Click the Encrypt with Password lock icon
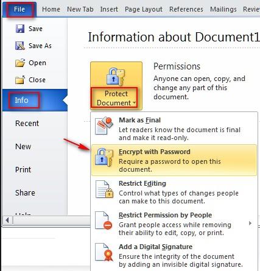The image size is (260, 271). (x=104, y=158)
